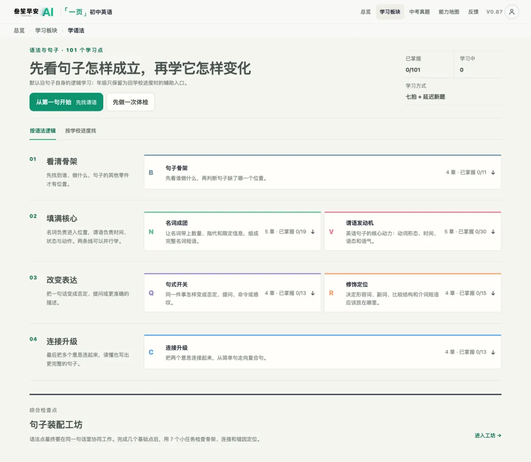The width and height of the screenshot is (531, 462).
Task: Click the purple Q icon for 句式开关
Action: point(151,293)
